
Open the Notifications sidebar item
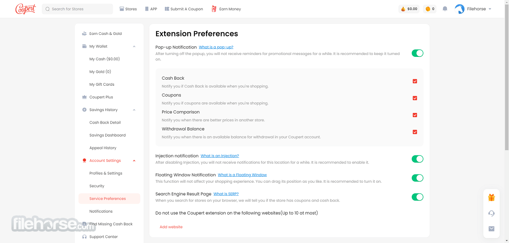[101, 212]
